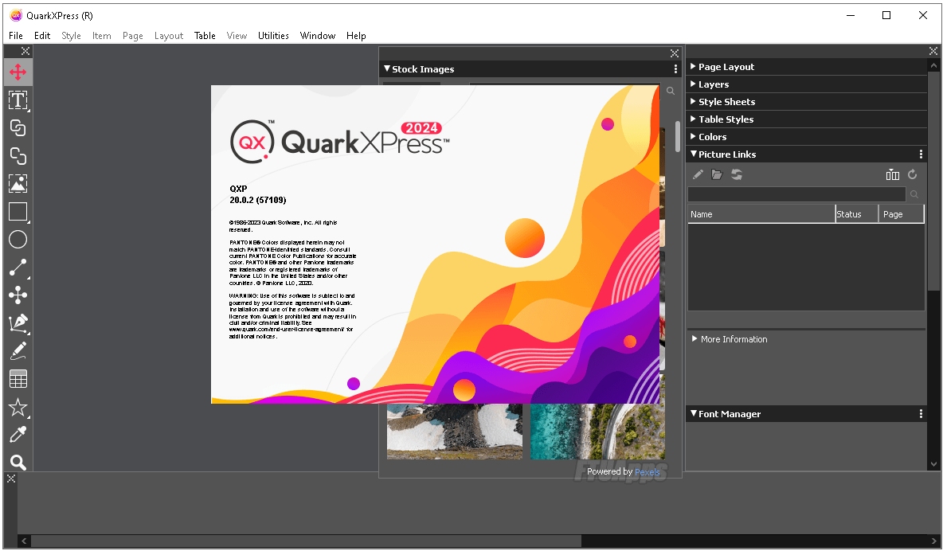The height and width of the screenshot is (551, 943).
Task: Select the Picture Content tool
Action: pos(18,183)
